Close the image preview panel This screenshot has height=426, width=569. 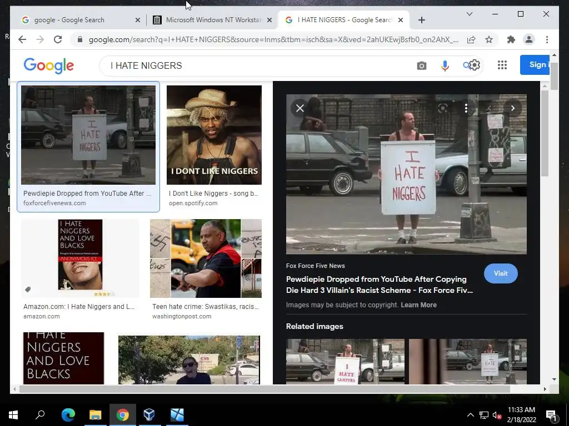tap(300, 108)
